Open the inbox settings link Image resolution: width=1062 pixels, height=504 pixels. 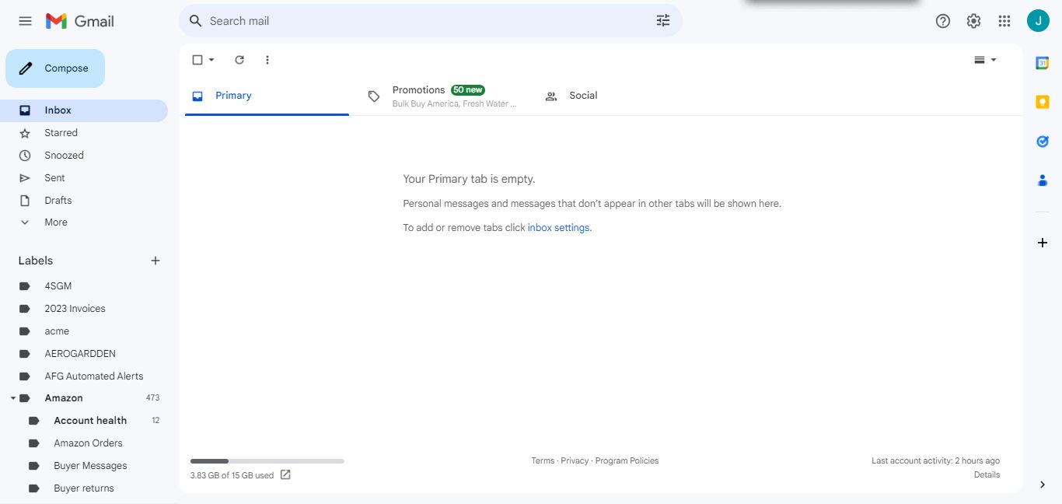[x=558, y=228]
